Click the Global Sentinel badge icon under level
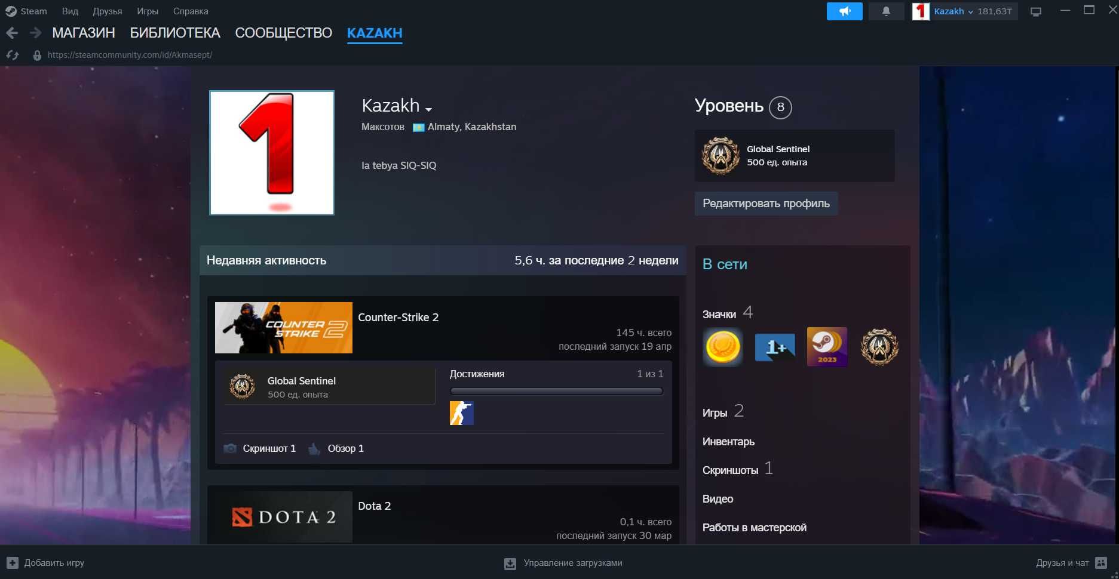 pos(721,155)
